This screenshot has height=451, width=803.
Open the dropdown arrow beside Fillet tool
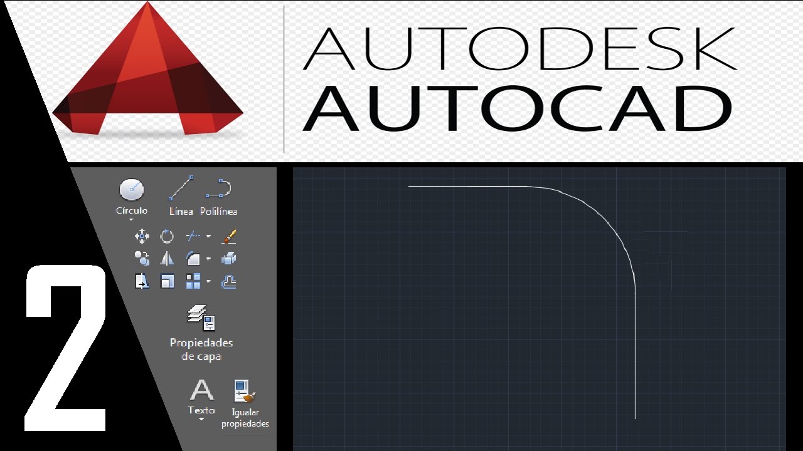tap(208, 259)
